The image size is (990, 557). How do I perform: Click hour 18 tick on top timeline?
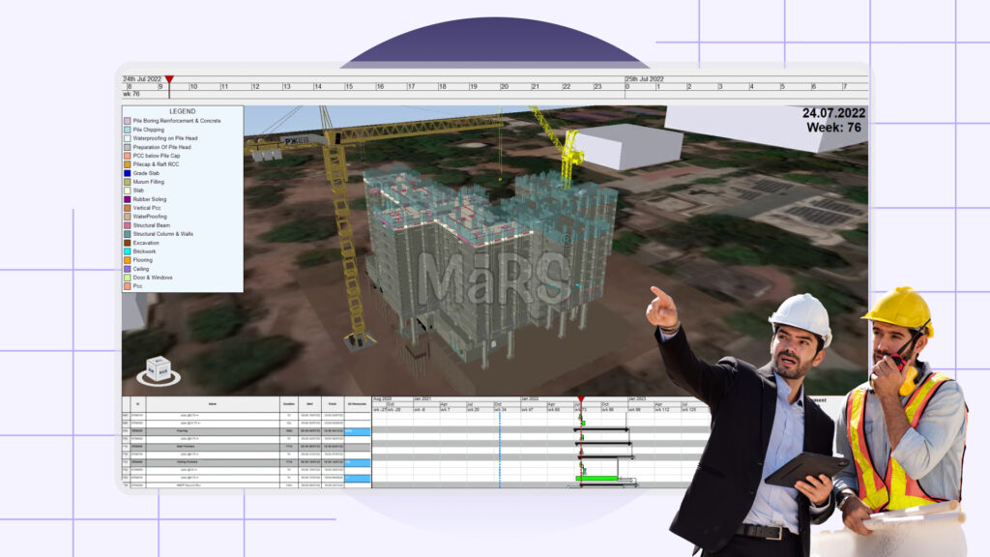(442, 86)
